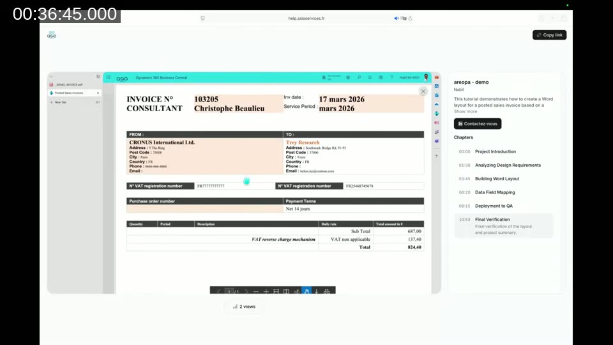
Task: Close the invoice preview with X
Action: coord(423,91)
